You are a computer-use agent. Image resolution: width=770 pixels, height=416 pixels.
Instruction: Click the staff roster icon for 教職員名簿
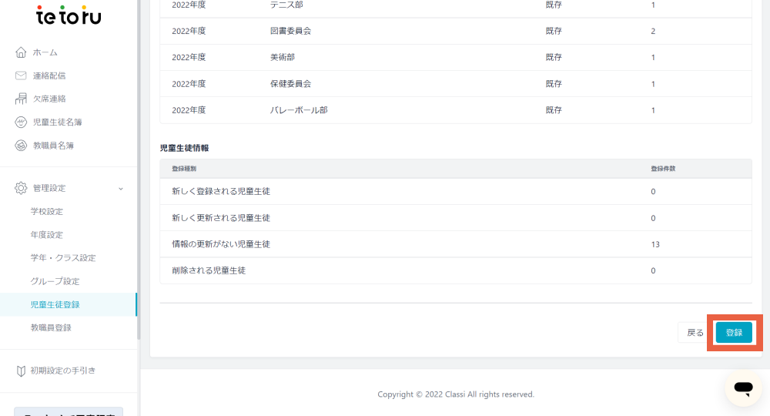(21, 146)
